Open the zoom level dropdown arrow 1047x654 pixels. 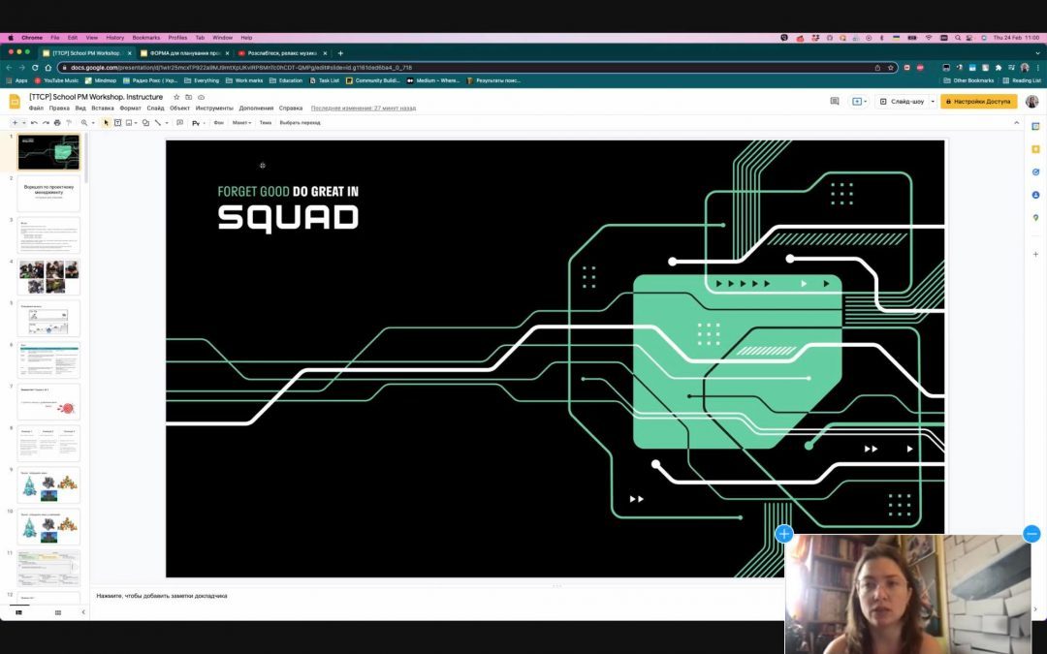tap(93, 123)
